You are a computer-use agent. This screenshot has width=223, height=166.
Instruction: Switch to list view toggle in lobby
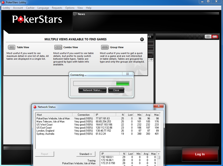(208, 37)
